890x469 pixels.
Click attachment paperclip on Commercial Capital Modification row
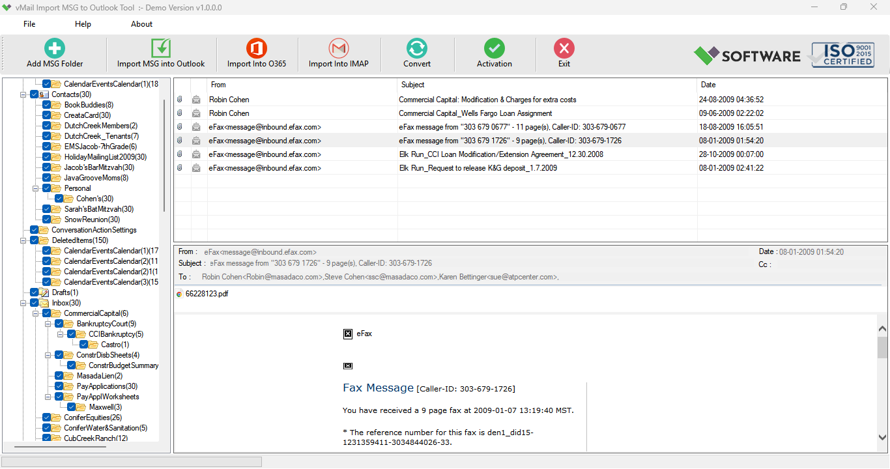(180, 100)
